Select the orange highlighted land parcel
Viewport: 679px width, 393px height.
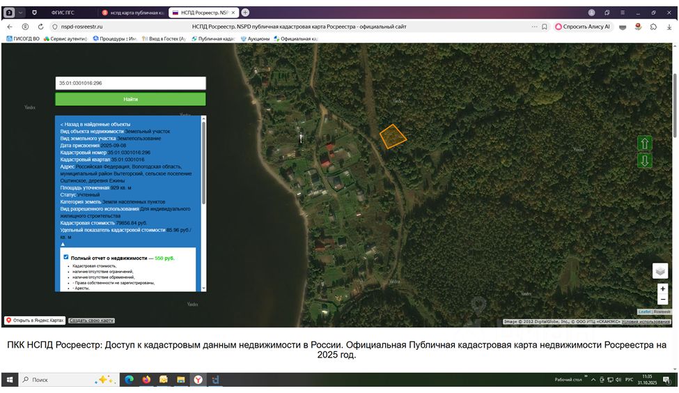[392, 137]
